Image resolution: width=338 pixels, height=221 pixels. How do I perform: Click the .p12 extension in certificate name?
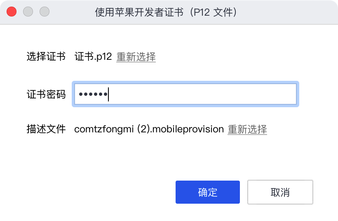[103, 57]
